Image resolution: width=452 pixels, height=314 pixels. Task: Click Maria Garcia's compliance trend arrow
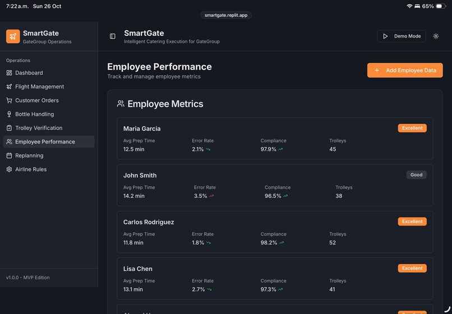tap(280, 149)
